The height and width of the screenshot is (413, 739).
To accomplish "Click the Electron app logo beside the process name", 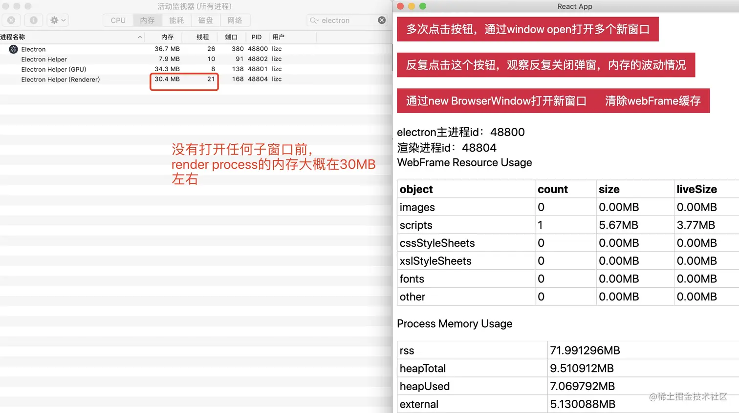I will pyautogui.click(x=12, y=49).
